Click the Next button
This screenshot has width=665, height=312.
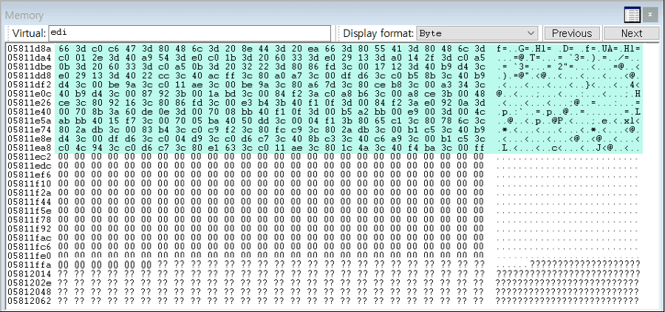(x=632, y=33)
